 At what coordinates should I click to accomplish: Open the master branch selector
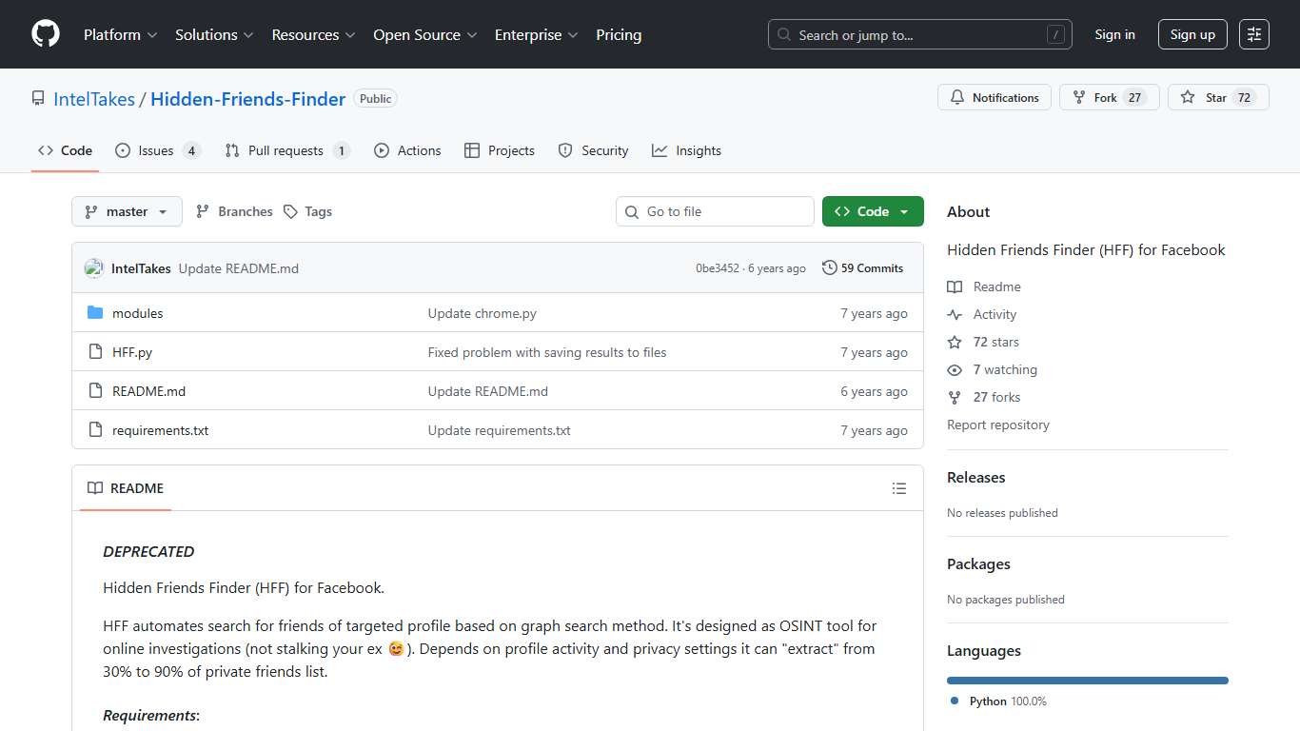127,211
